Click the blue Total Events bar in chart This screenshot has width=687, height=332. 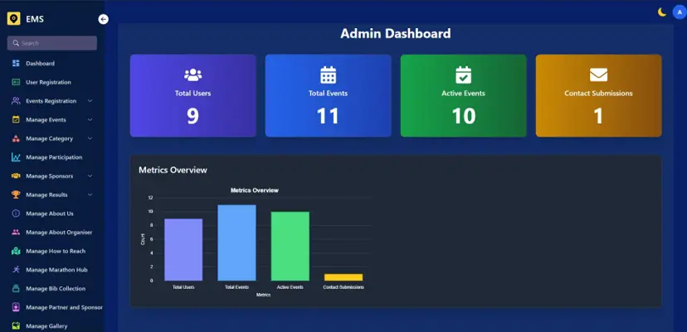pos(236,243)
